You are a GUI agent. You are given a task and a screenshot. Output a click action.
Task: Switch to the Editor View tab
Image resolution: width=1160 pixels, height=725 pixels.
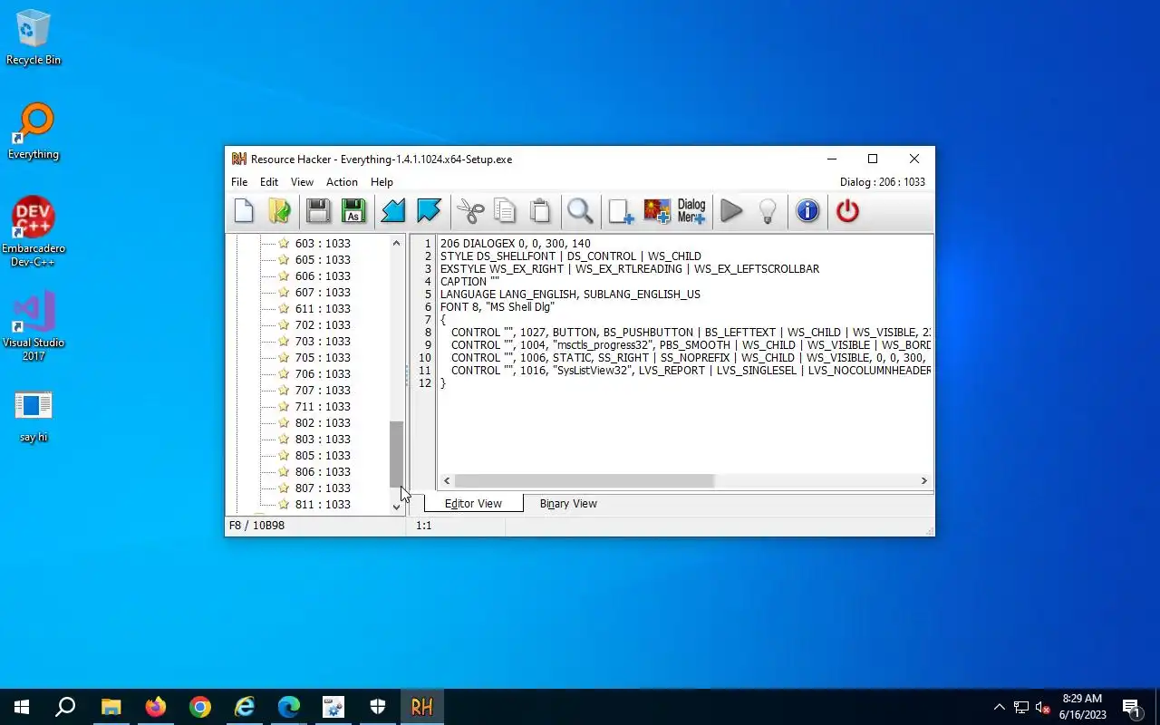pyautogui.click(x=473, y=503)
